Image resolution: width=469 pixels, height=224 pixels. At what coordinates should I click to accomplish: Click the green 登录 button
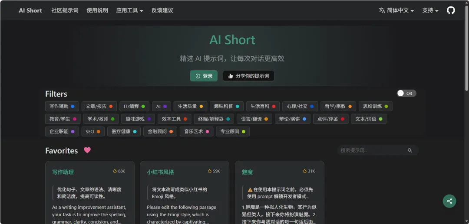[x=204, y=76]
